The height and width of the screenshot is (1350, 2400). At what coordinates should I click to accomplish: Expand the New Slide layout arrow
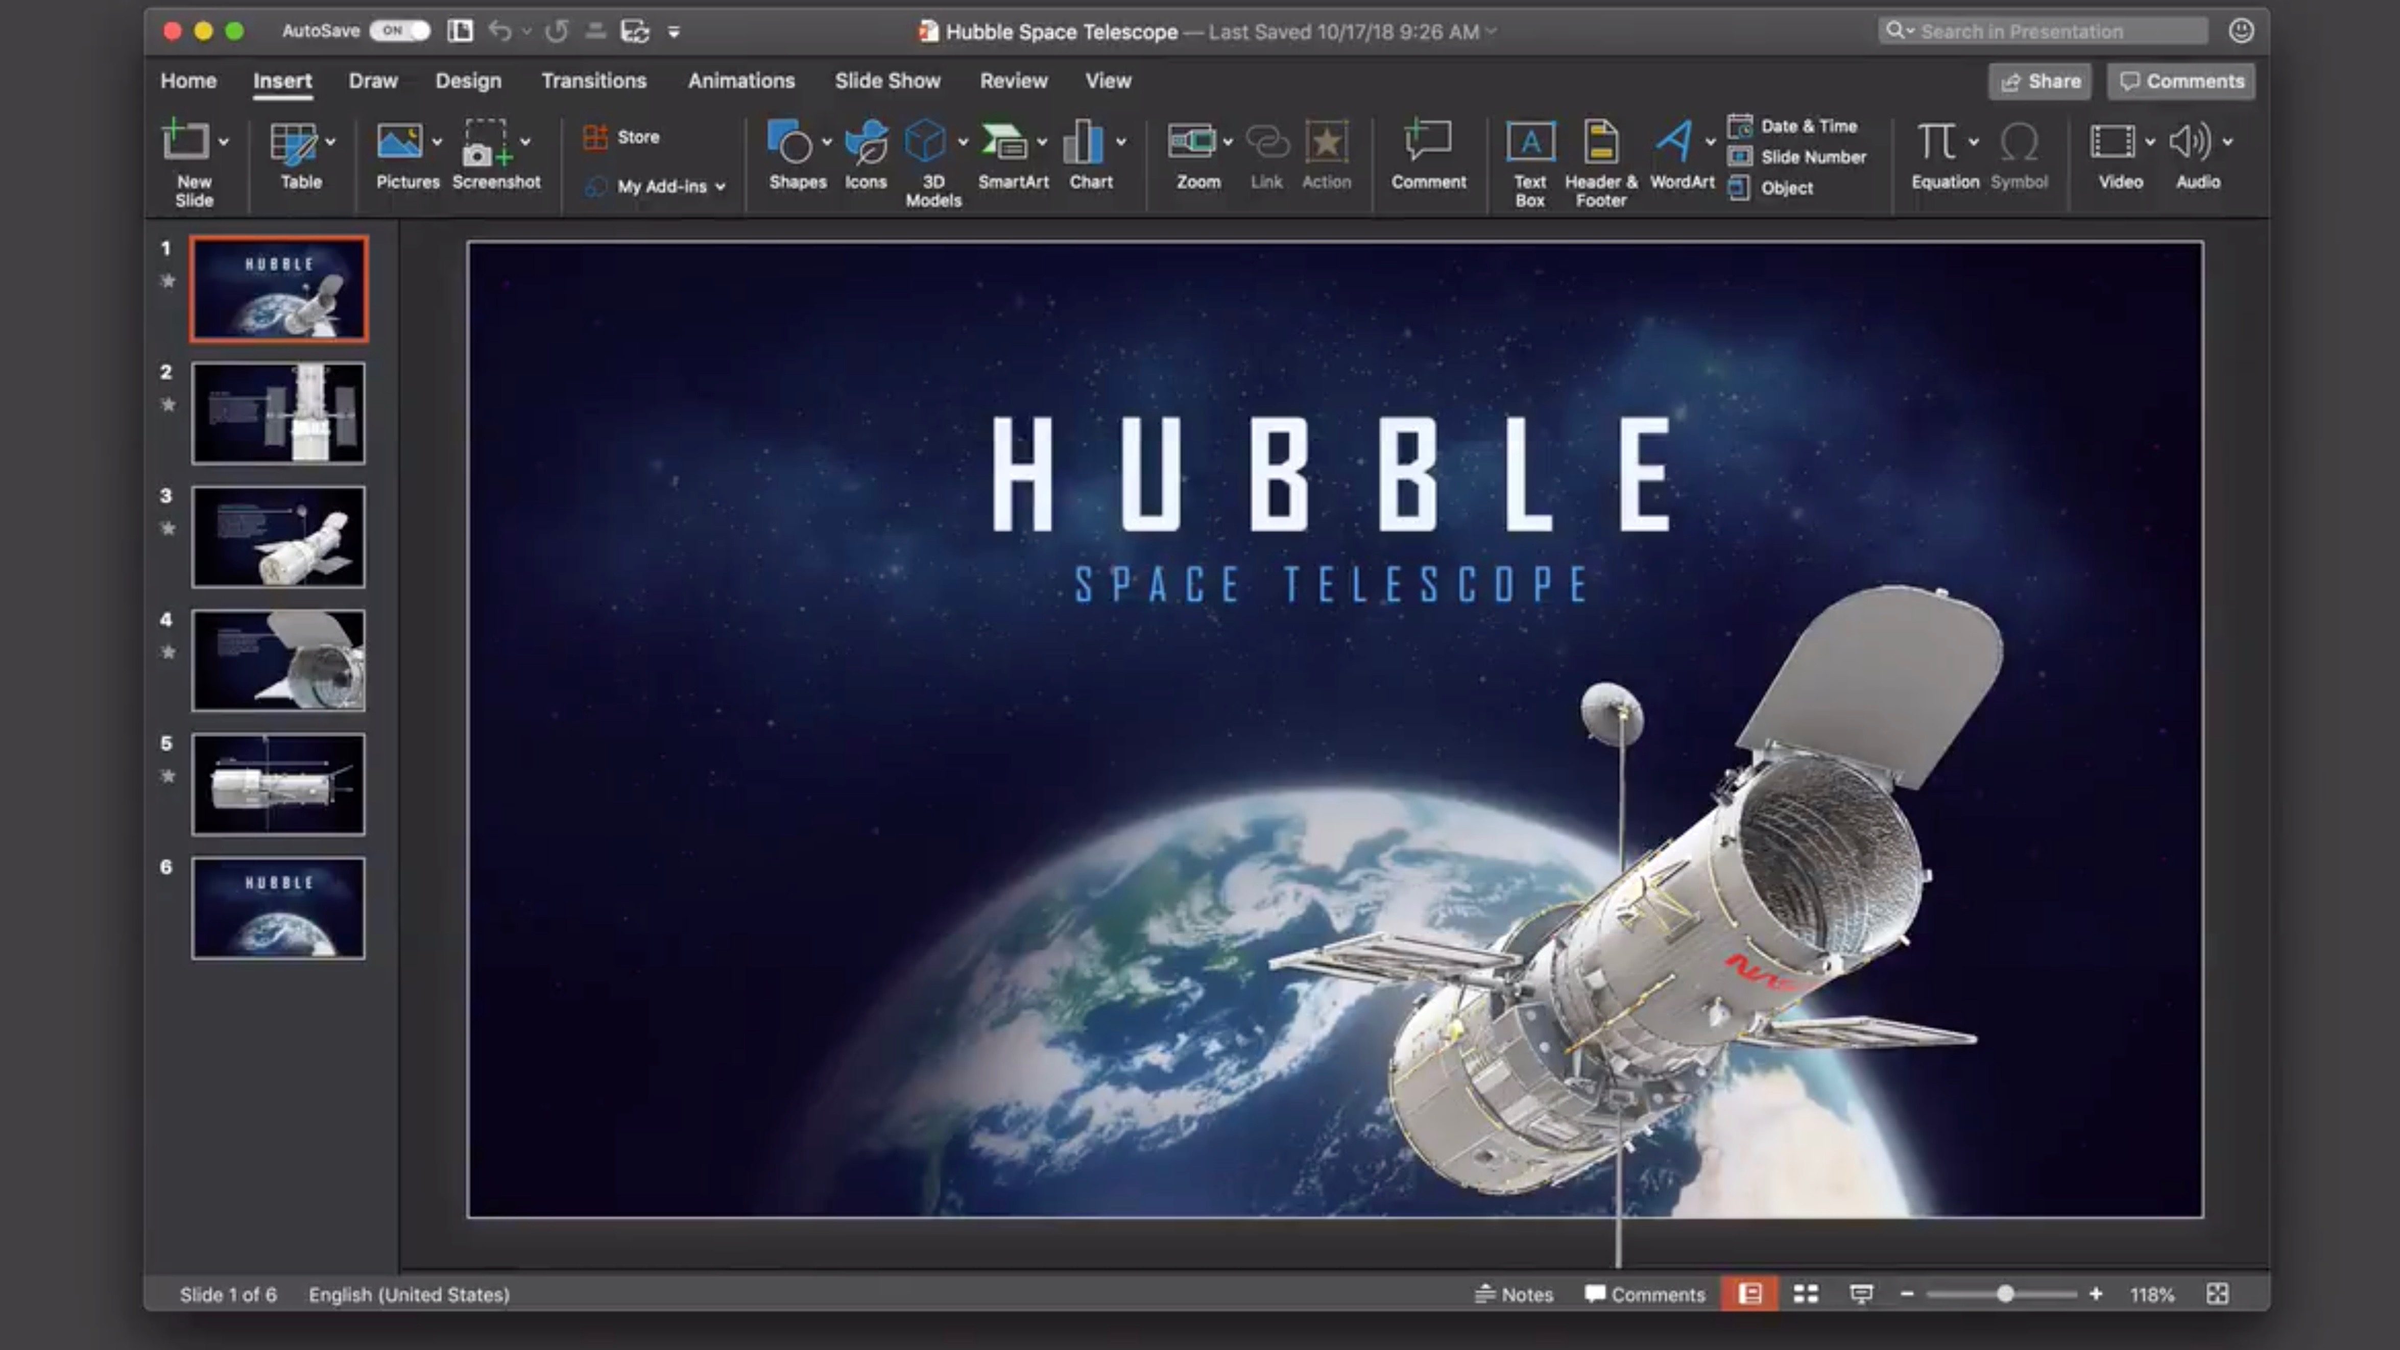coord(224,142)
